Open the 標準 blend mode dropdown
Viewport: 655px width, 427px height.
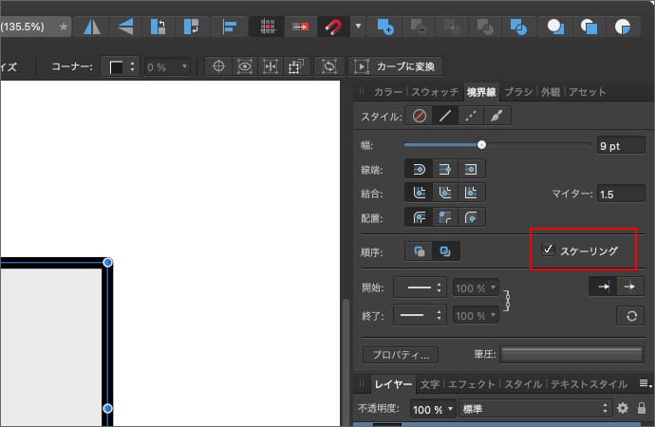pos(533,408)
